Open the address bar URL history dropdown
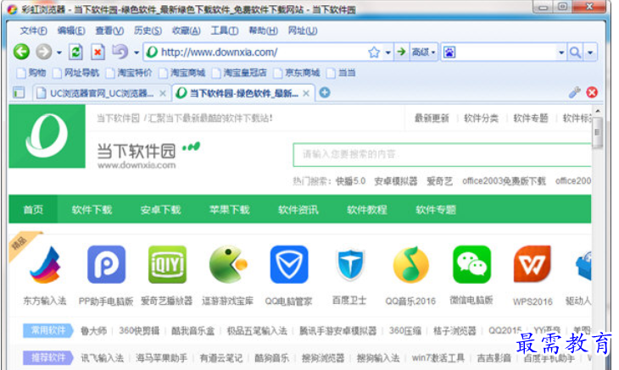 (x=388, y=52)
